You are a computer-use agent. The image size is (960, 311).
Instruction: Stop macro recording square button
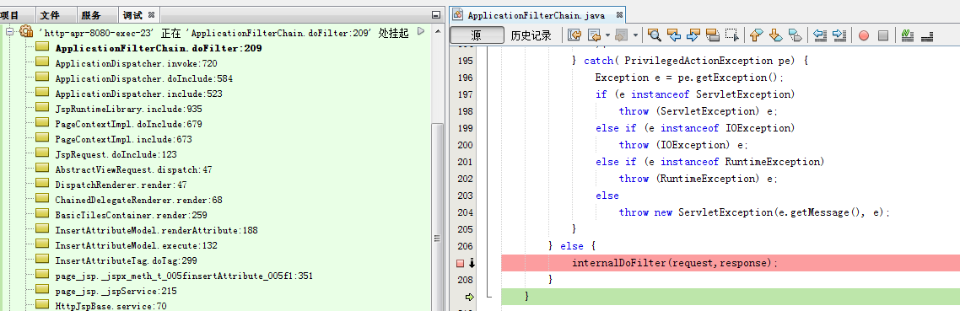point(883,35)
